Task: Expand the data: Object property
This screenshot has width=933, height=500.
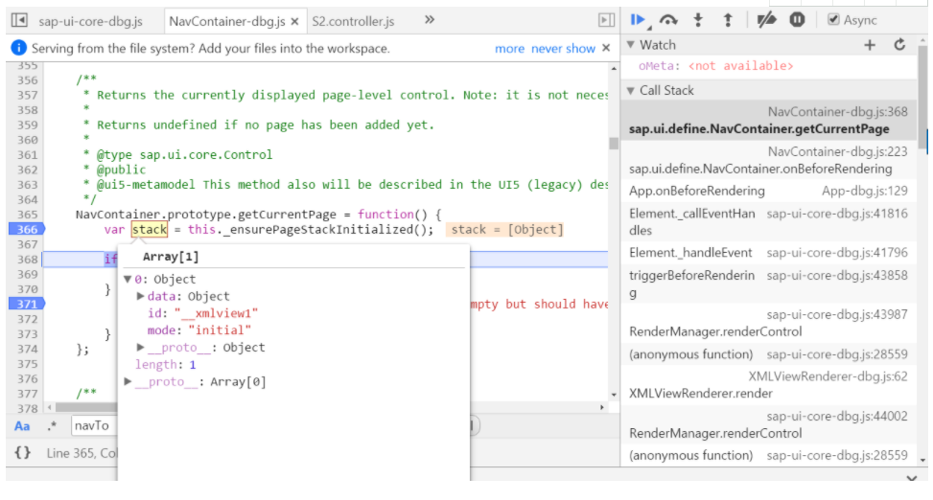Action: (140, 296)
